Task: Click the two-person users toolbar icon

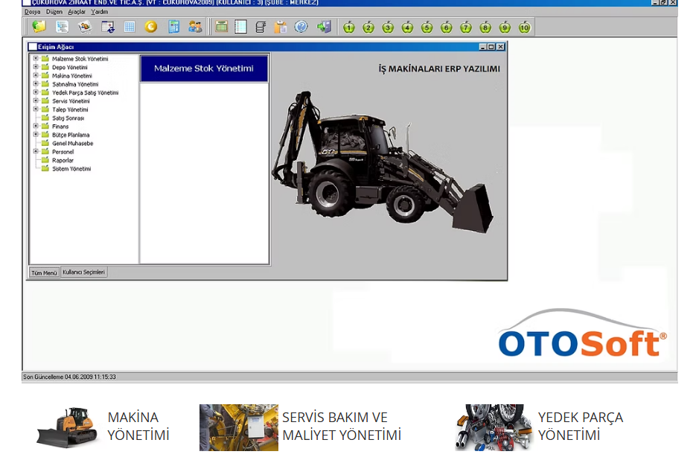Action: 195,28
